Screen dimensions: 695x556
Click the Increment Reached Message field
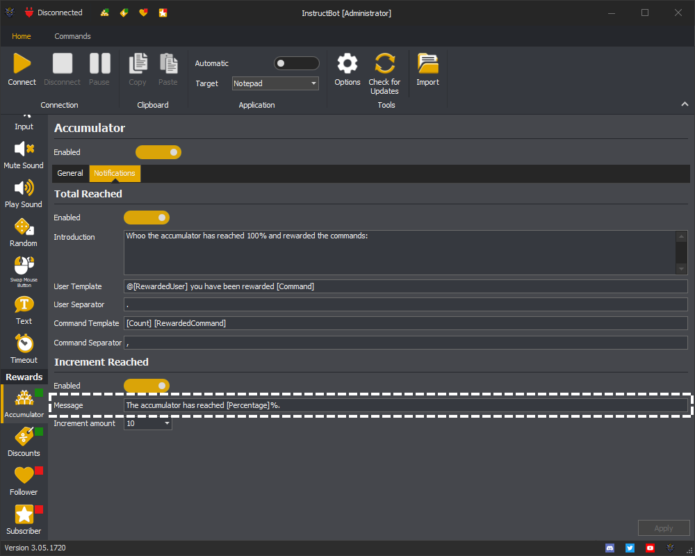406,405
